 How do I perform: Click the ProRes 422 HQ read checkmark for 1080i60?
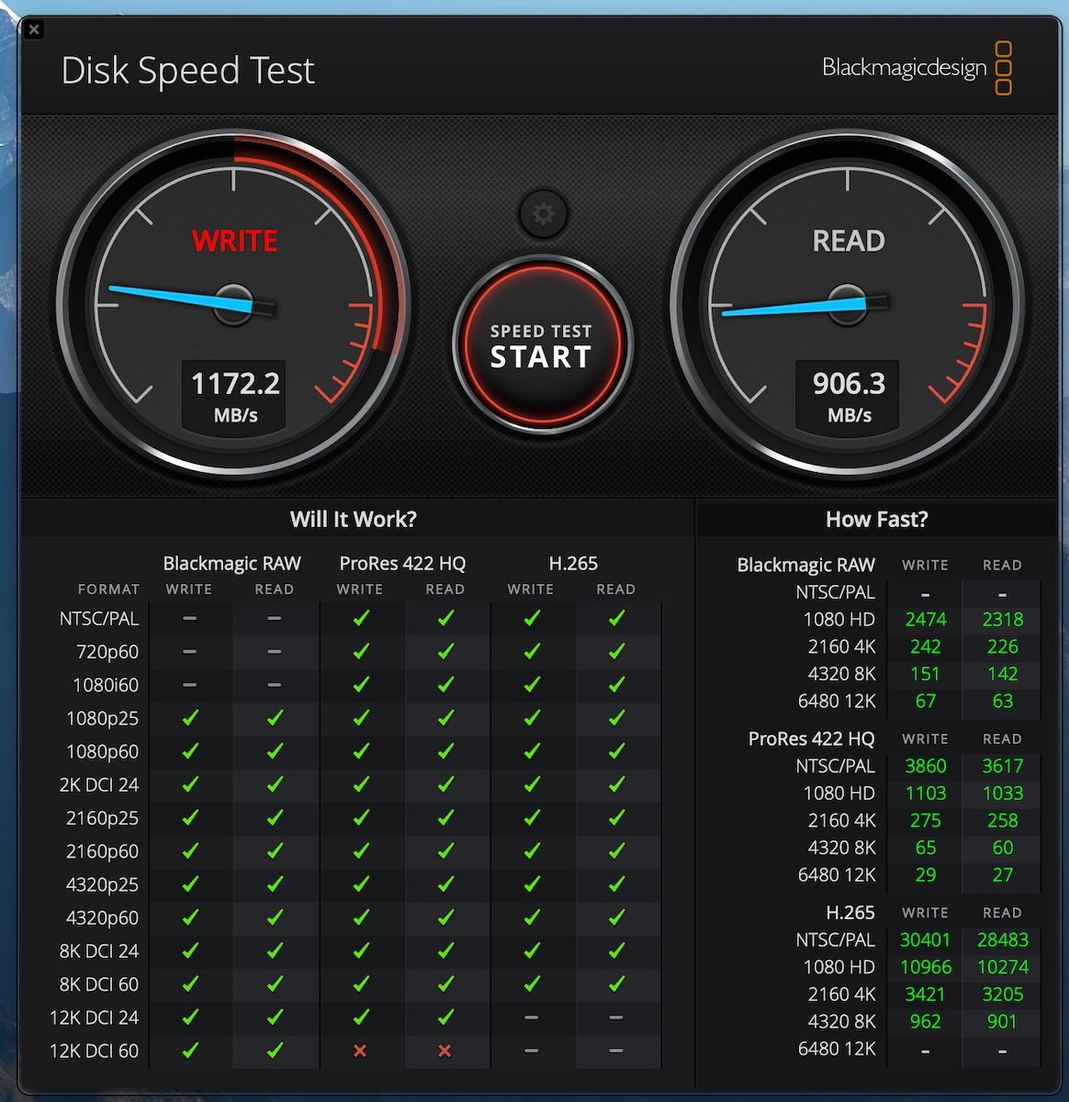[x=445, y=685]
